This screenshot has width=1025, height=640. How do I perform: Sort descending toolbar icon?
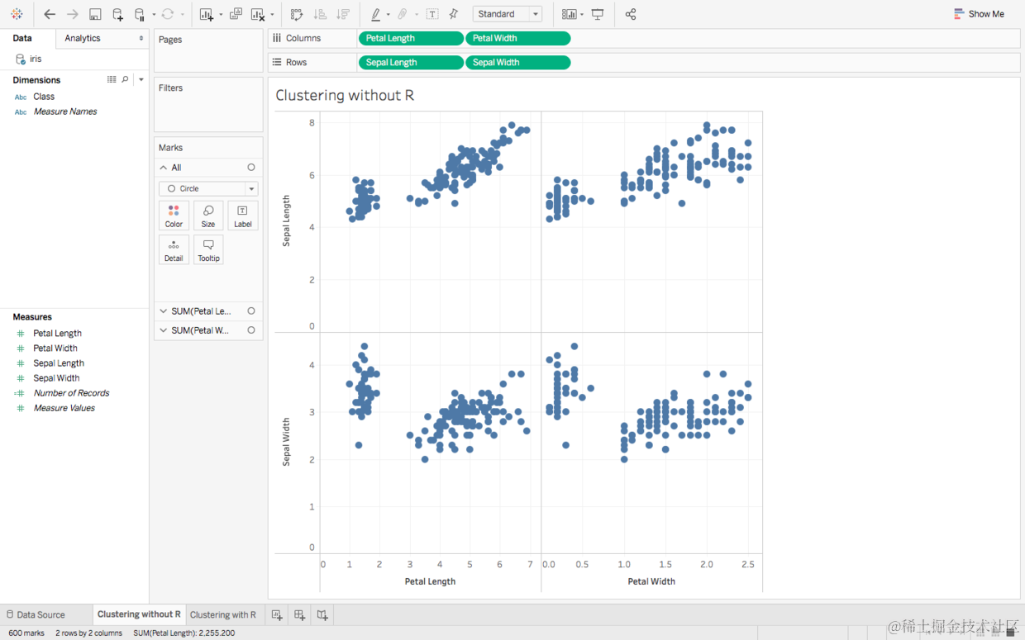pos(343,14)
